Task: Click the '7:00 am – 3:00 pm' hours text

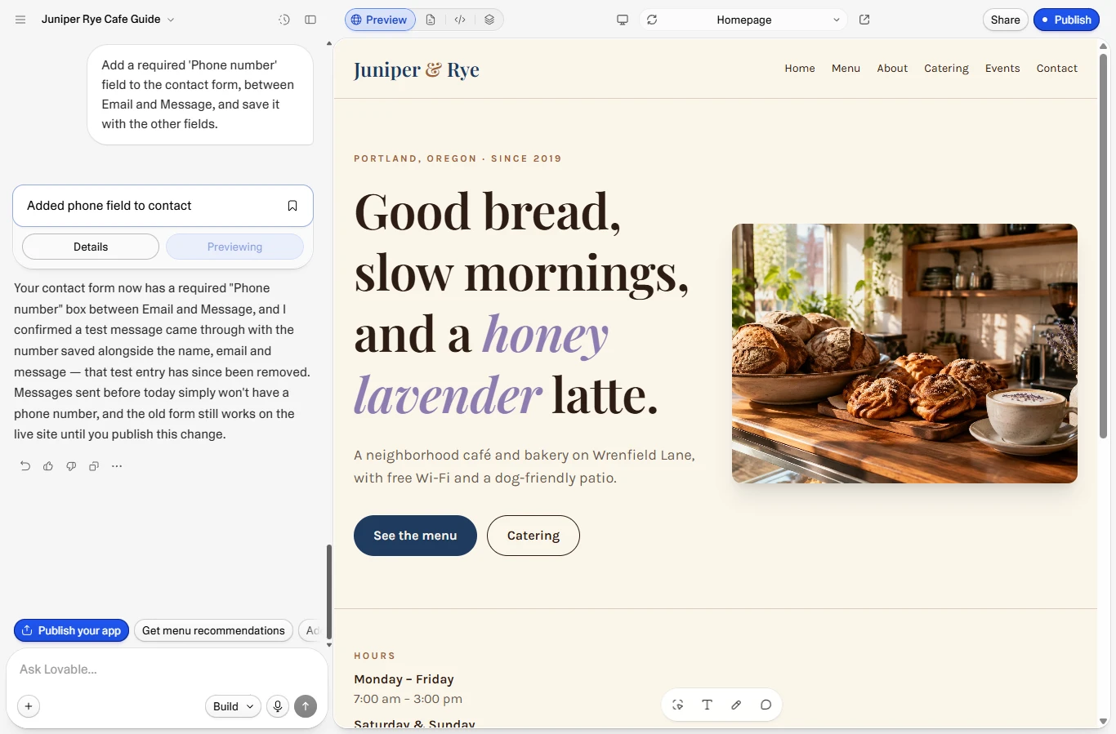Action: (x=408, y=699)
